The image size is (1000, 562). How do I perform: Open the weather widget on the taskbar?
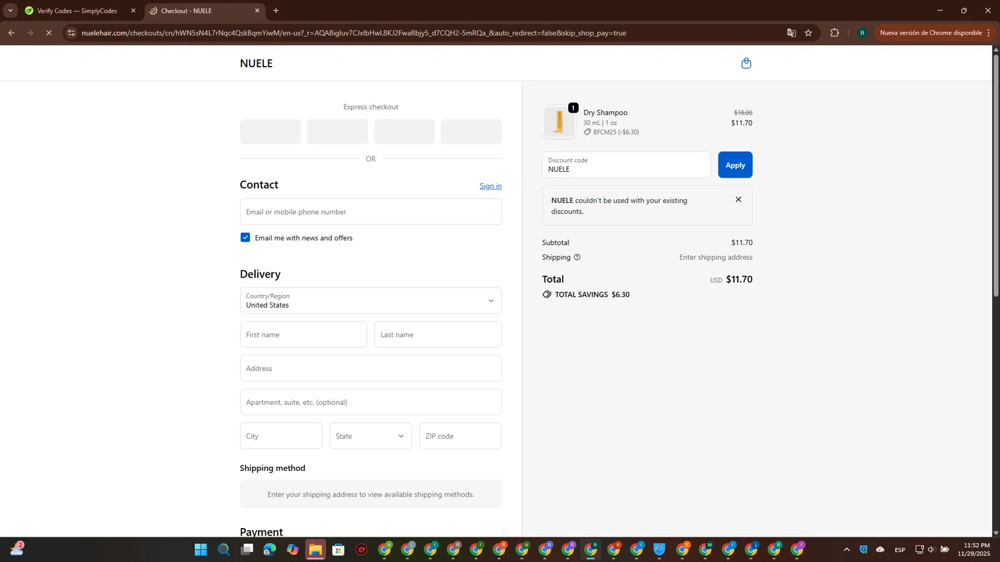(17, 549)
